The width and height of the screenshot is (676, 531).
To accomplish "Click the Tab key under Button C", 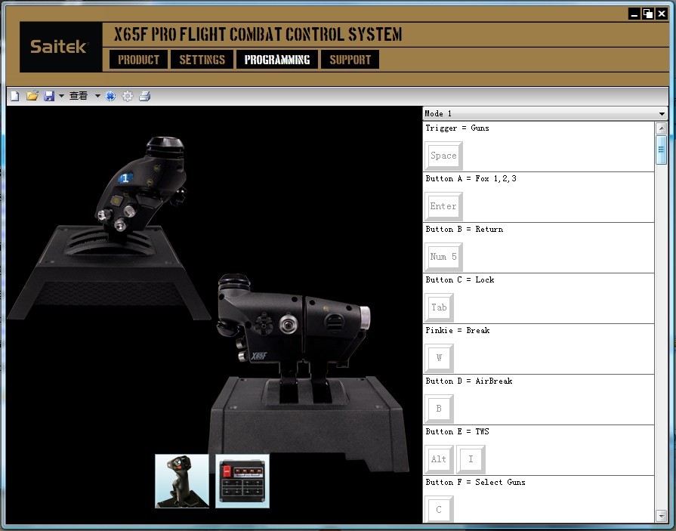I will tap(439, 307).
